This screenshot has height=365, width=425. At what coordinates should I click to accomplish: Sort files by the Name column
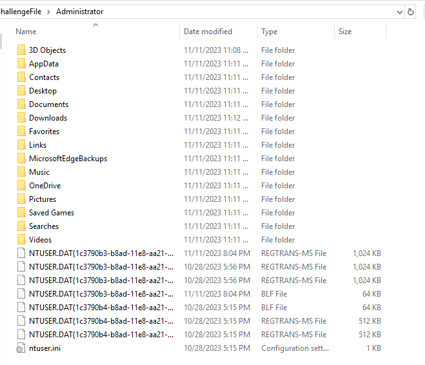point(26,32)
